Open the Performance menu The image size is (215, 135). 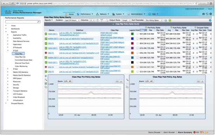click(x=85, y=14)
